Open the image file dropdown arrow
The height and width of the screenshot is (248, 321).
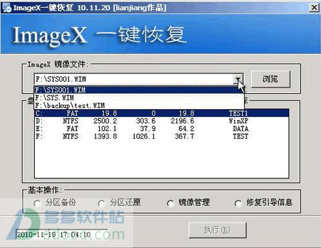(x=238, y=79)
